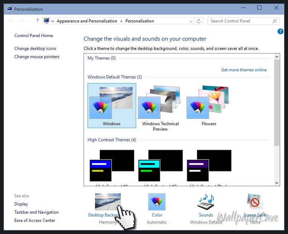Click Appearance and Personalization breadcrumb

(87, 21)
